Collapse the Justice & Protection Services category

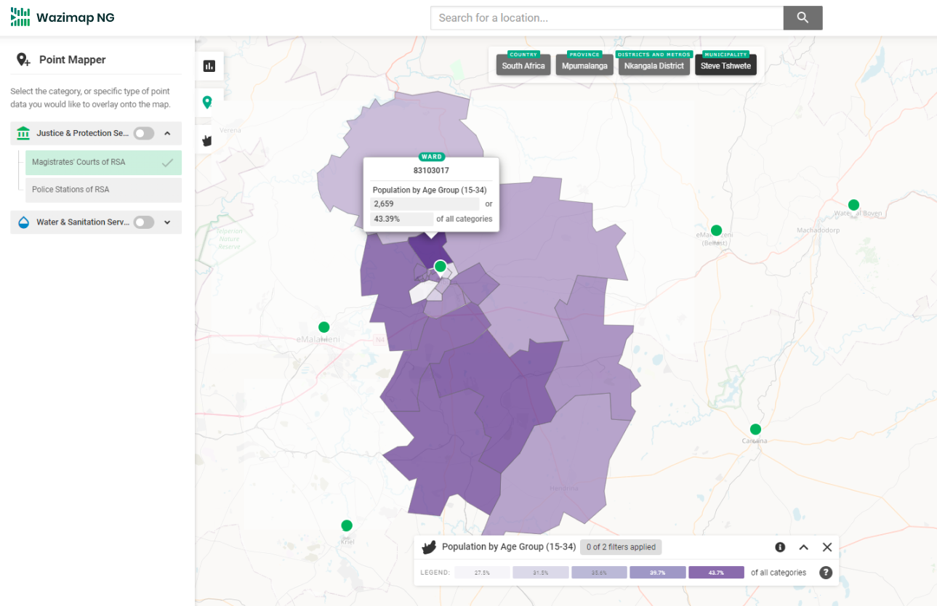point(168,133)
